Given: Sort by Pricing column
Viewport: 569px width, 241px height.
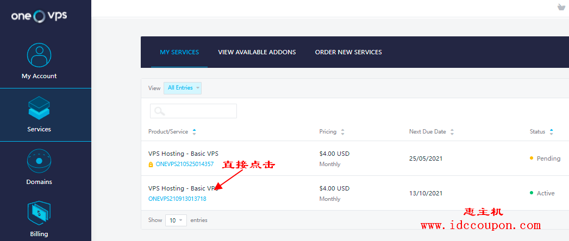Looking at the screenshot, I should pos(342,132).
